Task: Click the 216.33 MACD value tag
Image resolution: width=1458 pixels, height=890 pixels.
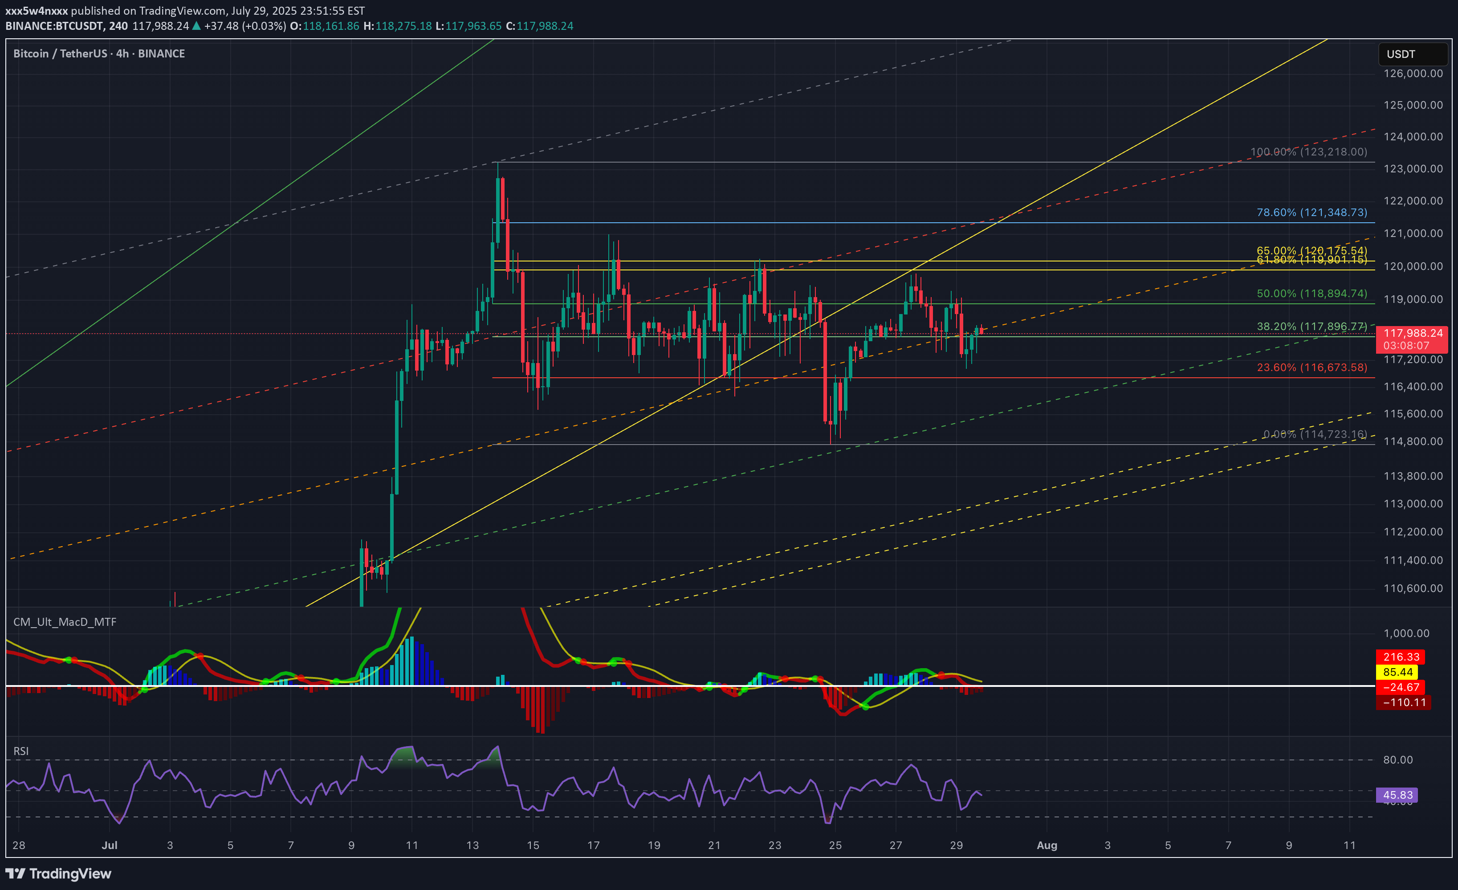Action: pyautogui.click(x=1401, y=657)
